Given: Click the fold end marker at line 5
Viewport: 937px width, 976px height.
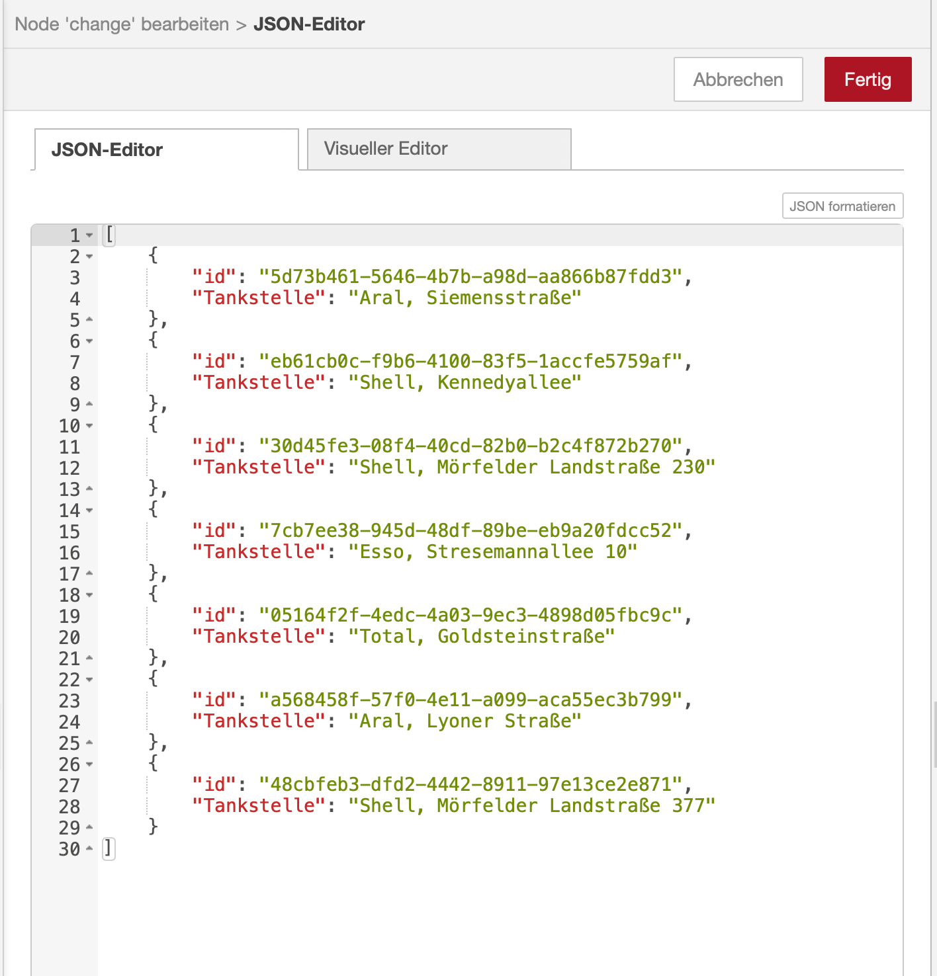Looking at the screenshot, I should 89,320.
